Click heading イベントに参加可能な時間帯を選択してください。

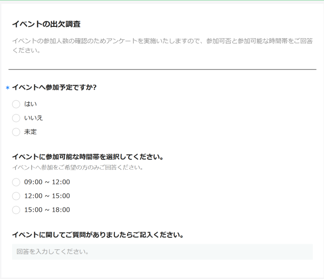point(87,157)
